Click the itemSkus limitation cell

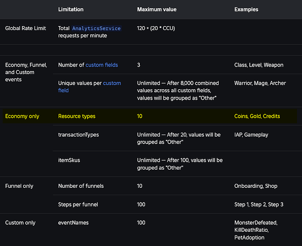[x=69, y=160]
